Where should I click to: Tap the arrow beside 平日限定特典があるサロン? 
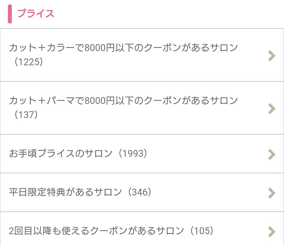click(x=272, y=193)
